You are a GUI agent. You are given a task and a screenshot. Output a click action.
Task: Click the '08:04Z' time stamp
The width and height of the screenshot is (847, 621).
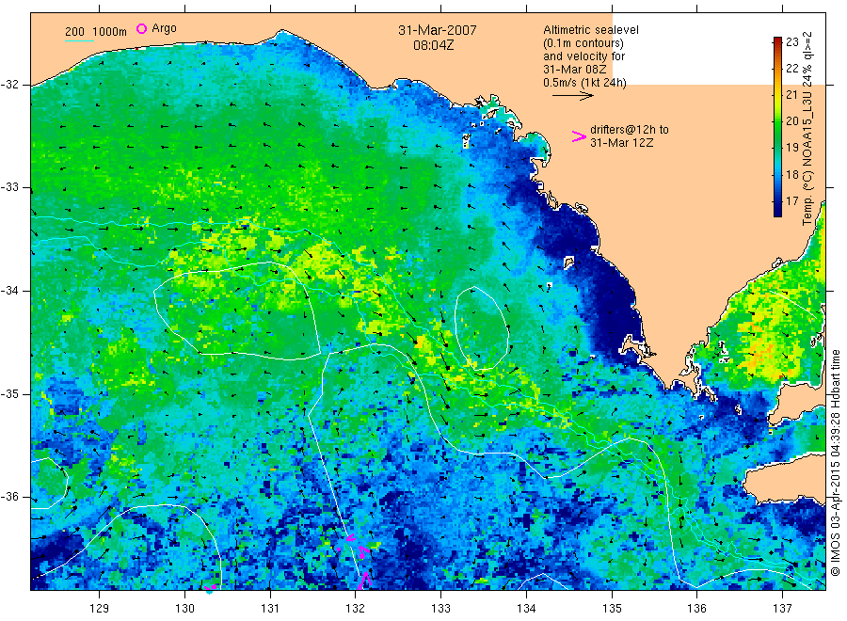pos(434,45)
